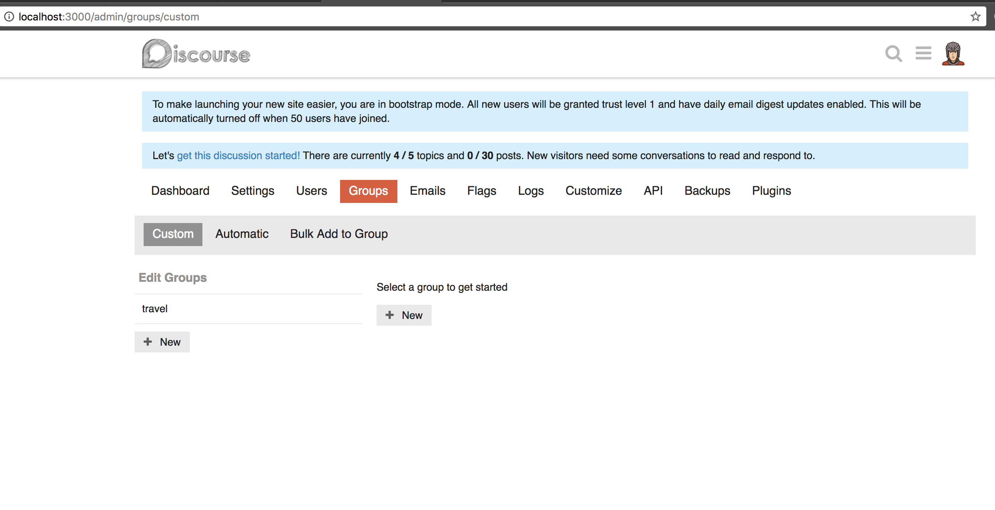Go to the Users tab
Image resolution: width=995 pixels, height=510 pixels.
[x=311, y=191]
